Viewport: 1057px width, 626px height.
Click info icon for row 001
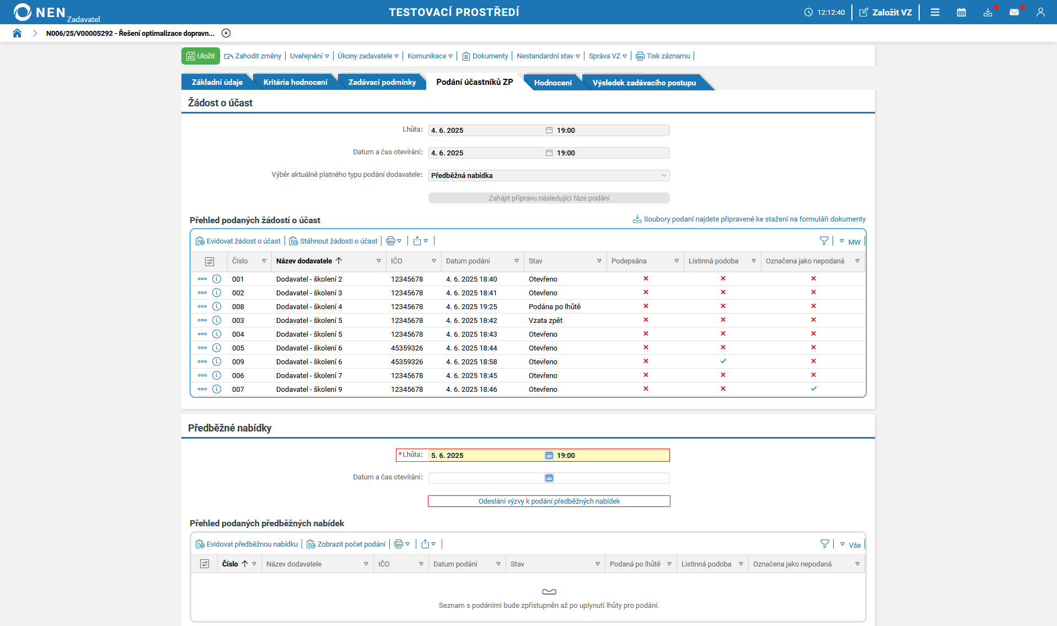[217, 279]
